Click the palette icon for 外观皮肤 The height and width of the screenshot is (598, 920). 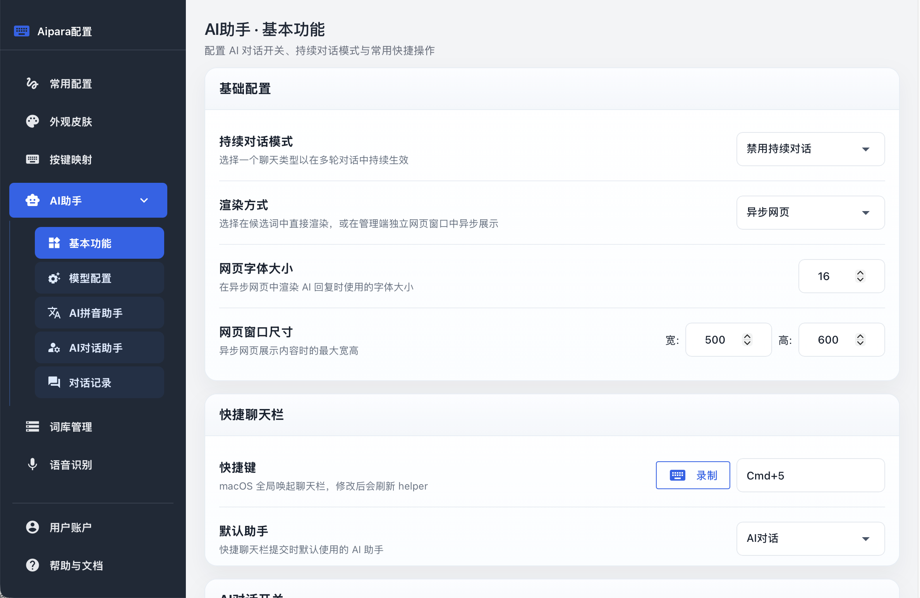click(x=32, y=121)
